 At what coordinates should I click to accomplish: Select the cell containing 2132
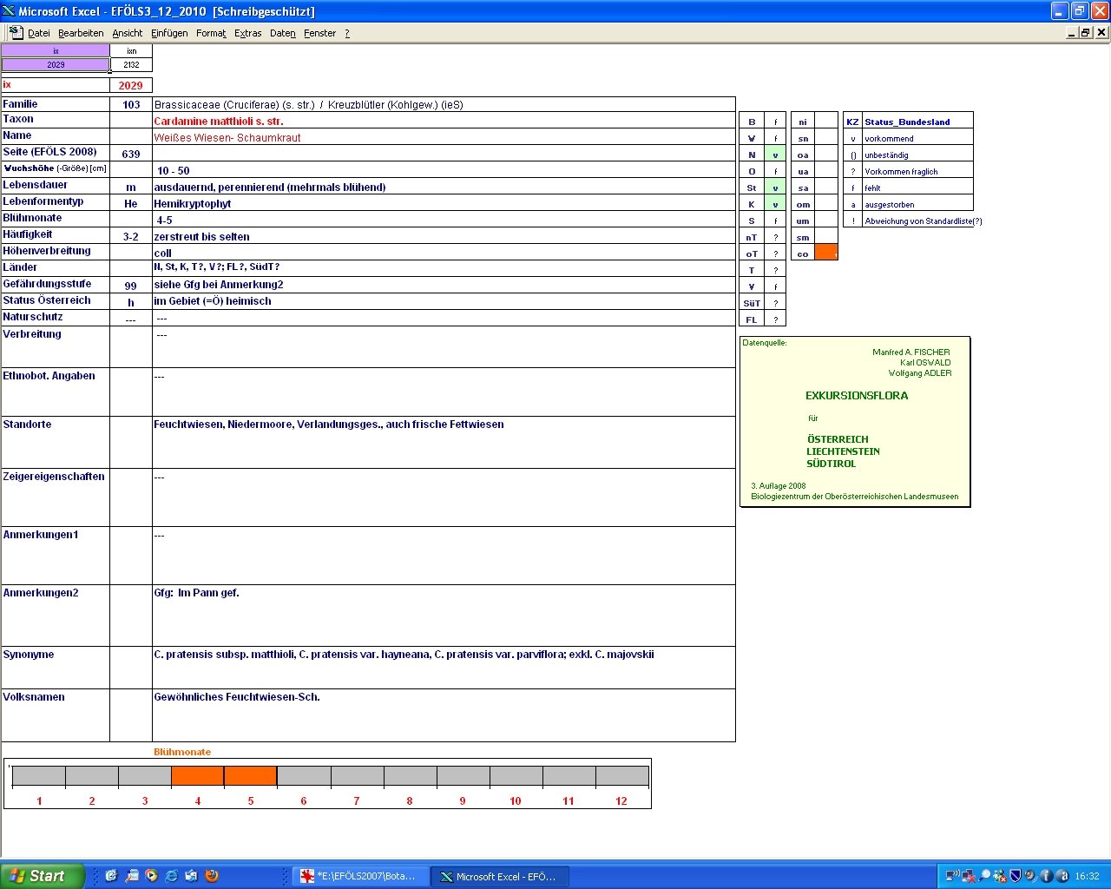(131, 64)
